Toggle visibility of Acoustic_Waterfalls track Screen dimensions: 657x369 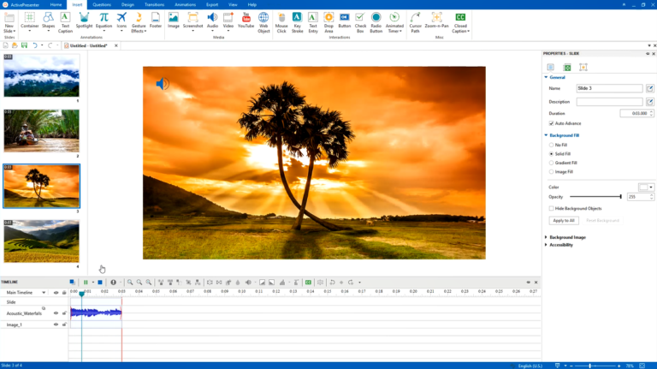pos(56,313)
